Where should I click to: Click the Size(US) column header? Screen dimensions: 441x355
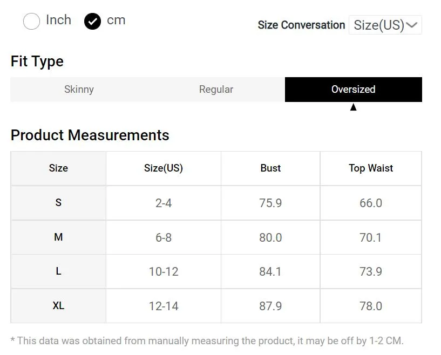(164, 168)
